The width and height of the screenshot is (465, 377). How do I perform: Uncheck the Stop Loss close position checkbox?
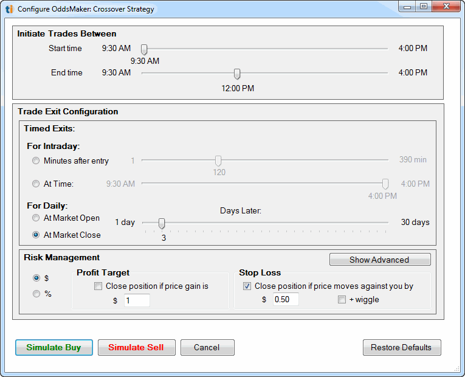point(247,286)
